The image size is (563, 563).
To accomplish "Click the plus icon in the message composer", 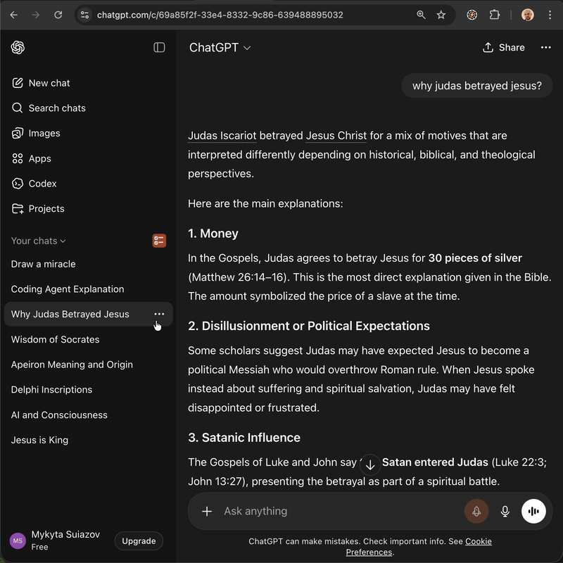I will click(207, 511).
